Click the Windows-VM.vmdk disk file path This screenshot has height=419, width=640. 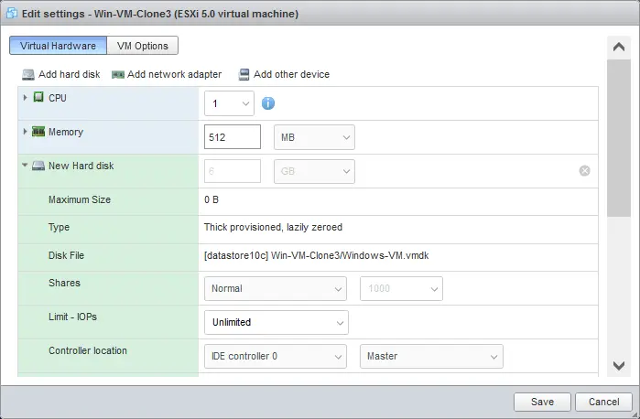316,255
